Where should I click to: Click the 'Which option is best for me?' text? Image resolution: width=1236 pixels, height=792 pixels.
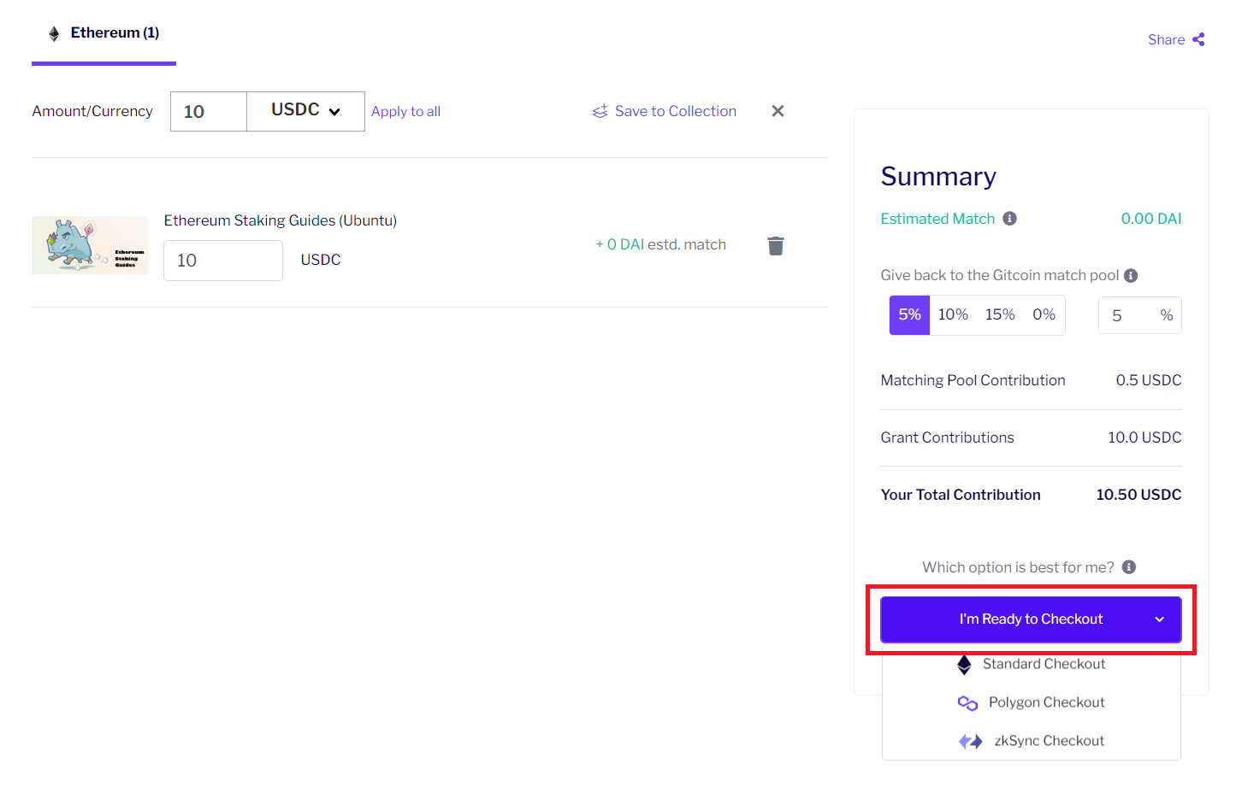(1018, 567)
